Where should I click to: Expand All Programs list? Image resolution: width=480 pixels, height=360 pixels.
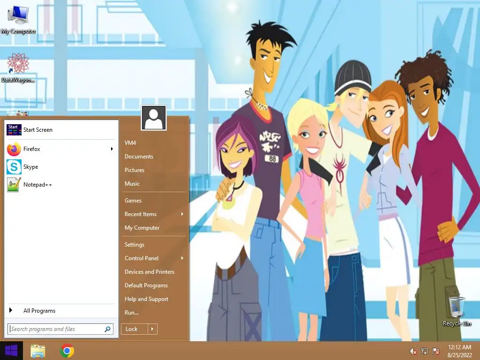[x=61, y=311]
